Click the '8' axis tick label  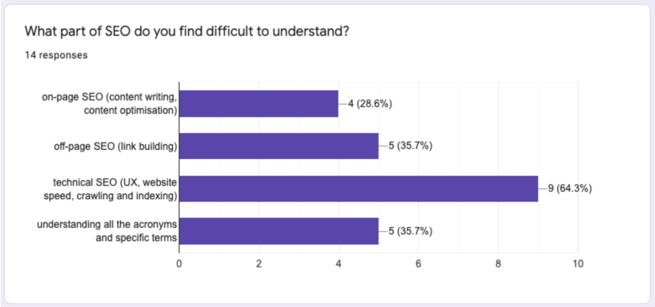pyautogui.click(x=498, y=264)
